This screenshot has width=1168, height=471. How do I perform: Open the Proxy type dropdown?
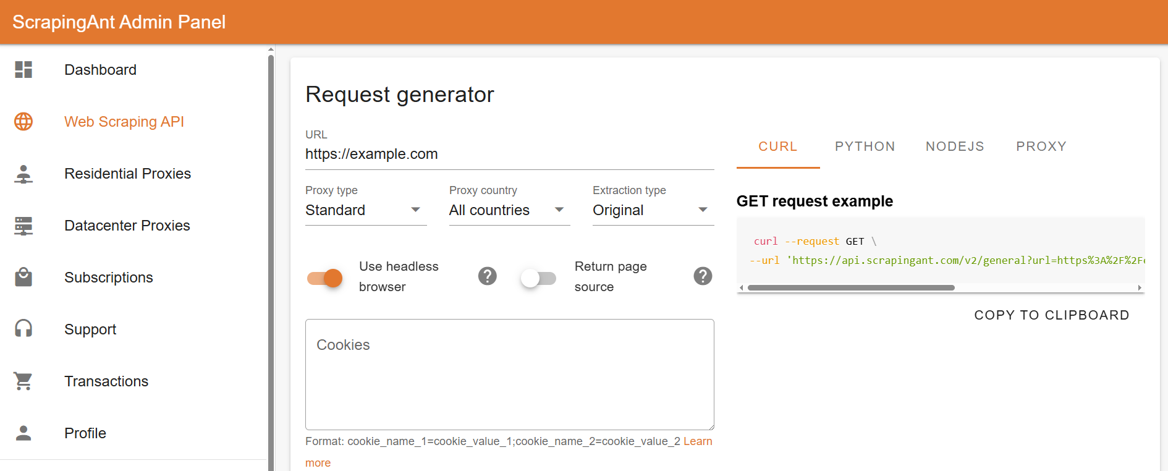tap(366, 210)
